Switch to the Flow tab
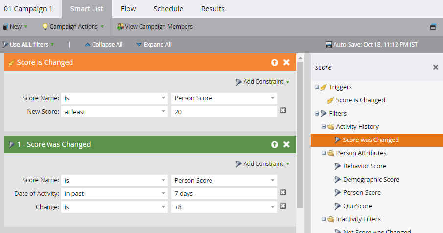Viewport: 443px width, 233px height. coord(128,9)
